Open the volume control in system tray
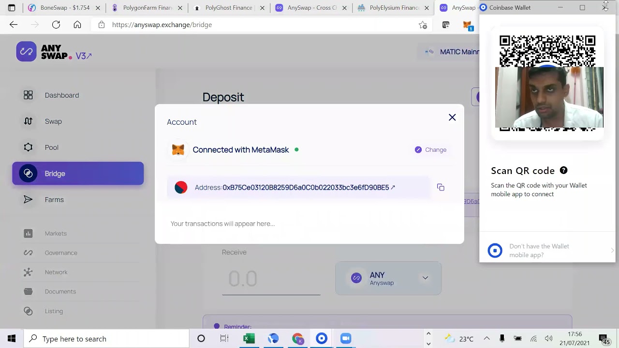619x348 pixels. (548, 339)
